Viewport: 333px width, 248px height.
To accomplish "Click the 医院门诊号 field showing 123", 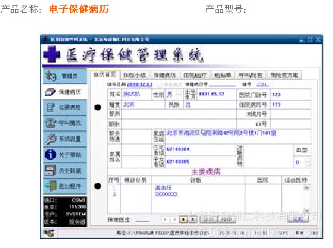I will tap(291, 95).
